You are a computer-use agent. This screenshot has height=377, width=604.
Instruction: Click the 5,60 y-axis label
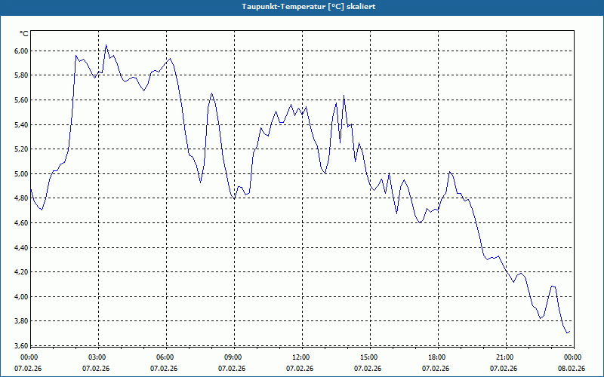click(22, 100)
